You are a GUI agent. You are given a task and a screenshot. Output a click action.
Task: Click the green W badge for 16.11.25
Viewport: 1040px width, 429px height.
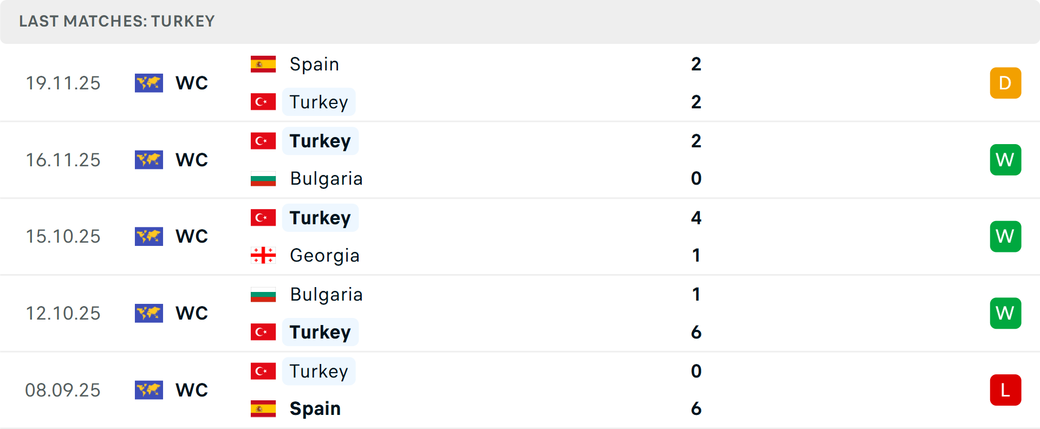click(x=1005, y=160)
